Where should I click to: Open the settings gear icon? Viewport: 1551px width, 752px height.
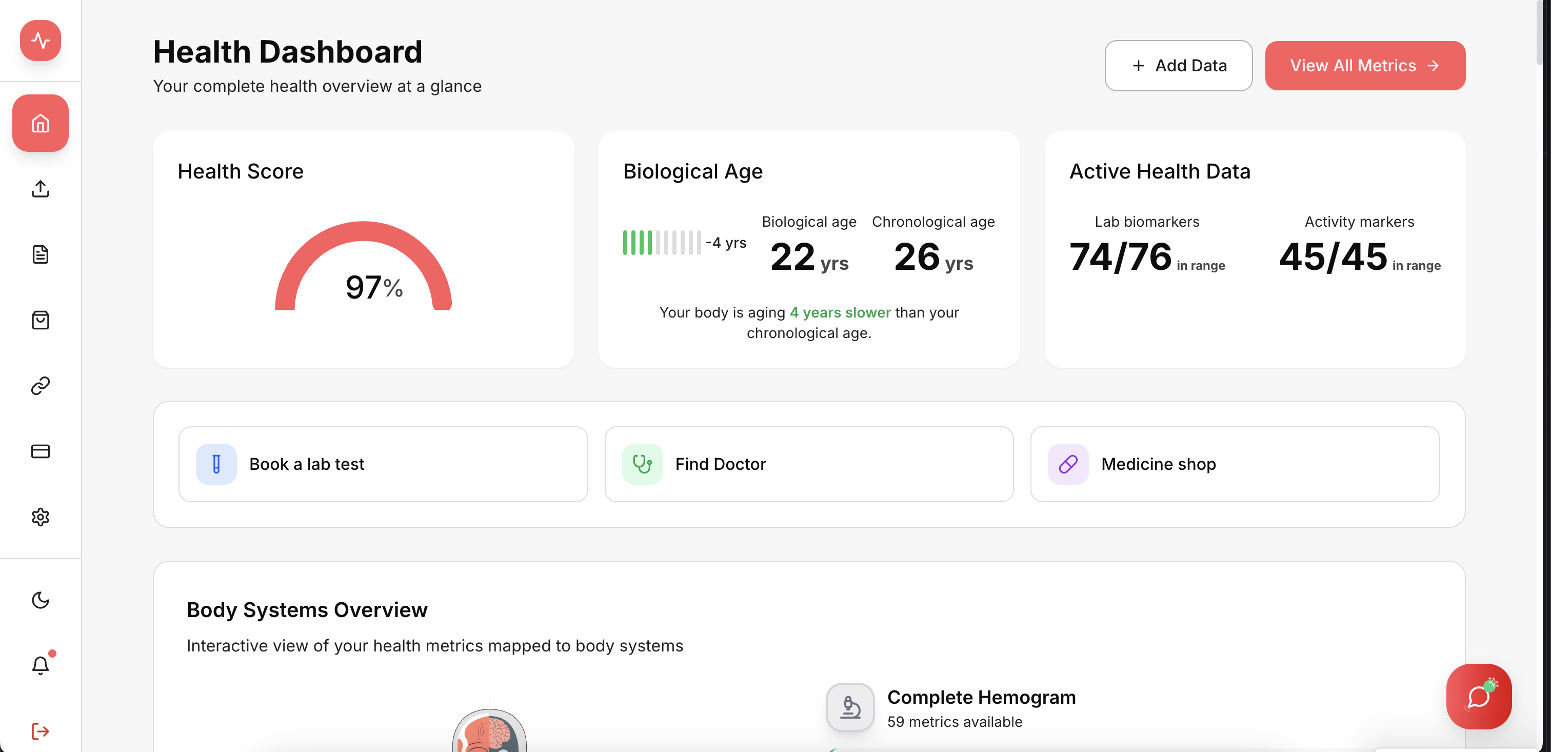tap(41, 517)
